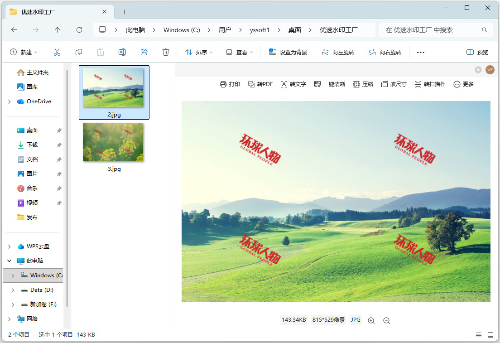This screenshot has height=343, width=500.
Task: Click the Paste clipboard icon
Action: 101,52
